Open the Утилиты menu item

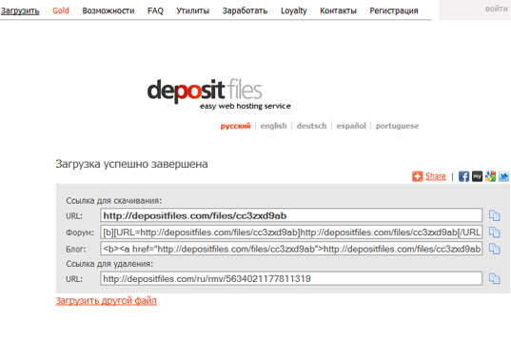(x=193, y=10)
